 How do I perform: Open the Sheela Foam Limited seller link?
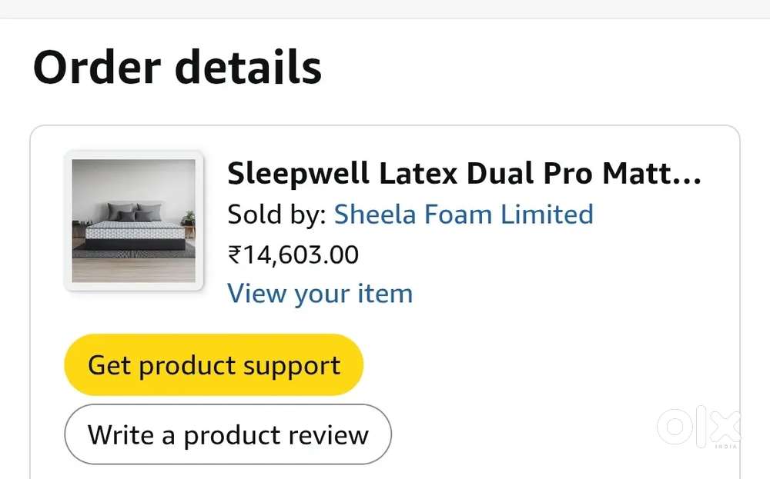(464, 215)
